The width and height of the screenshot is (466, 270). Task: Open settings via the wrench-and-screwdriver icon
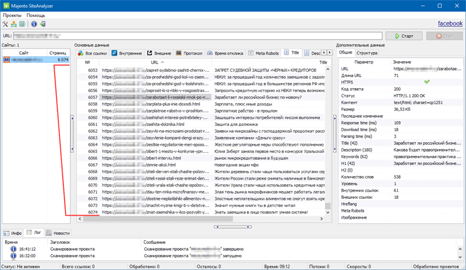[5, 24]
